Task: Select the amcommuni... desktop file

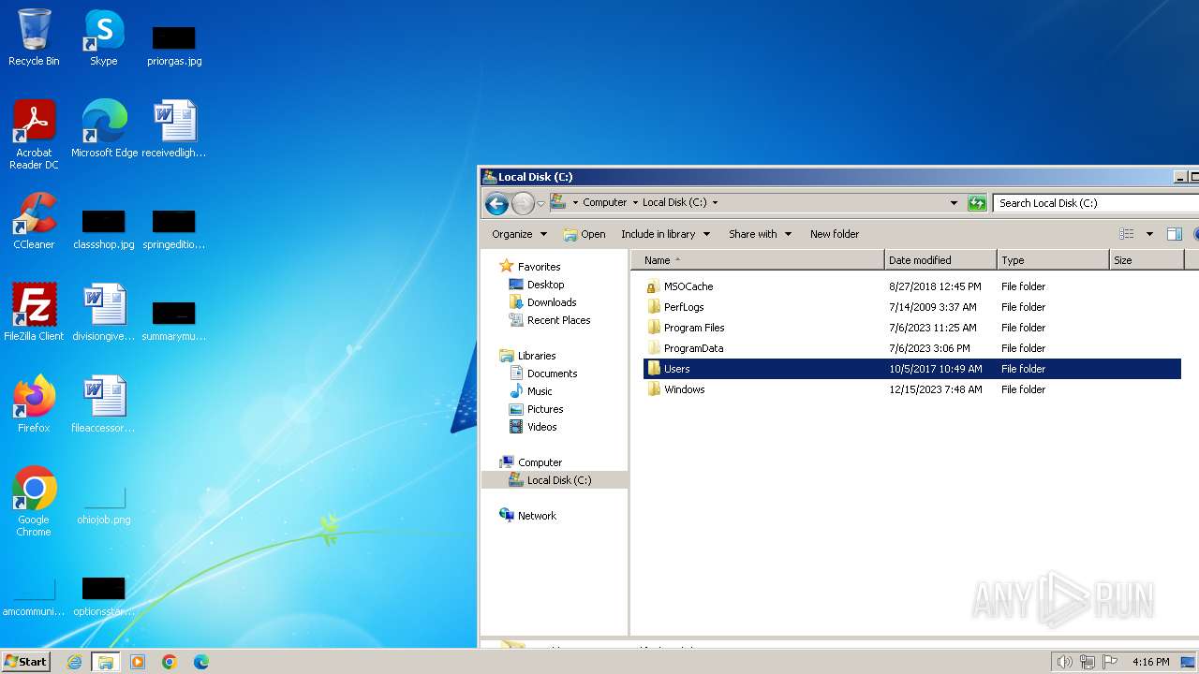Action: [34, 596]
